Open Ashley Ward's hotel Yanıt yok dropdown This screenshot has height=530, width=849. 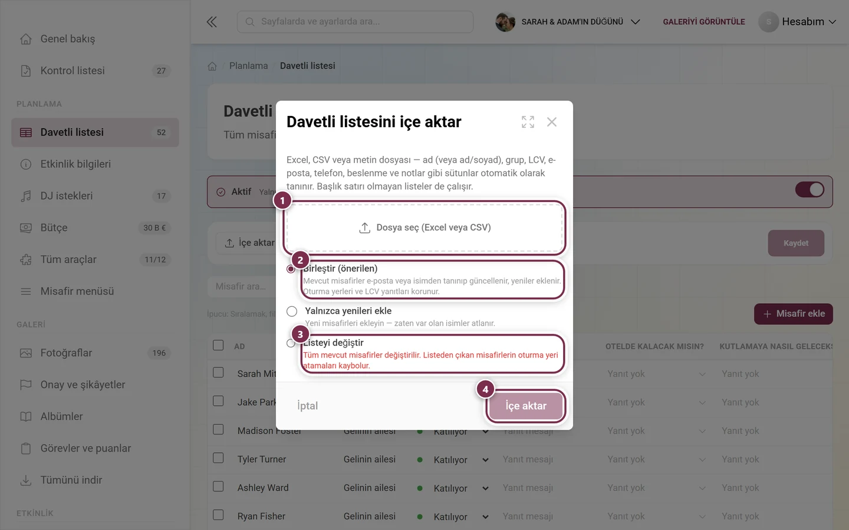pos(656,488)
